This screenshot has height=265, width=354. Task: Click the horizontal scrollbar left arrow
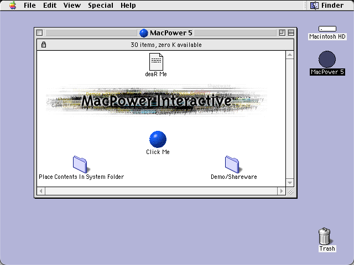tap(41, 191)
